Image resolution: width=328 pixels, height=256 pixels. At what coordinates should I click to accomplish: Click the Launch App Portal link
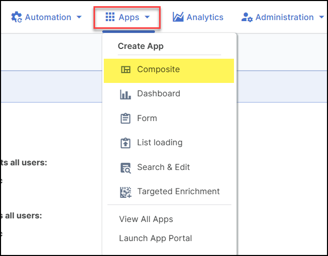click(155, 238)
